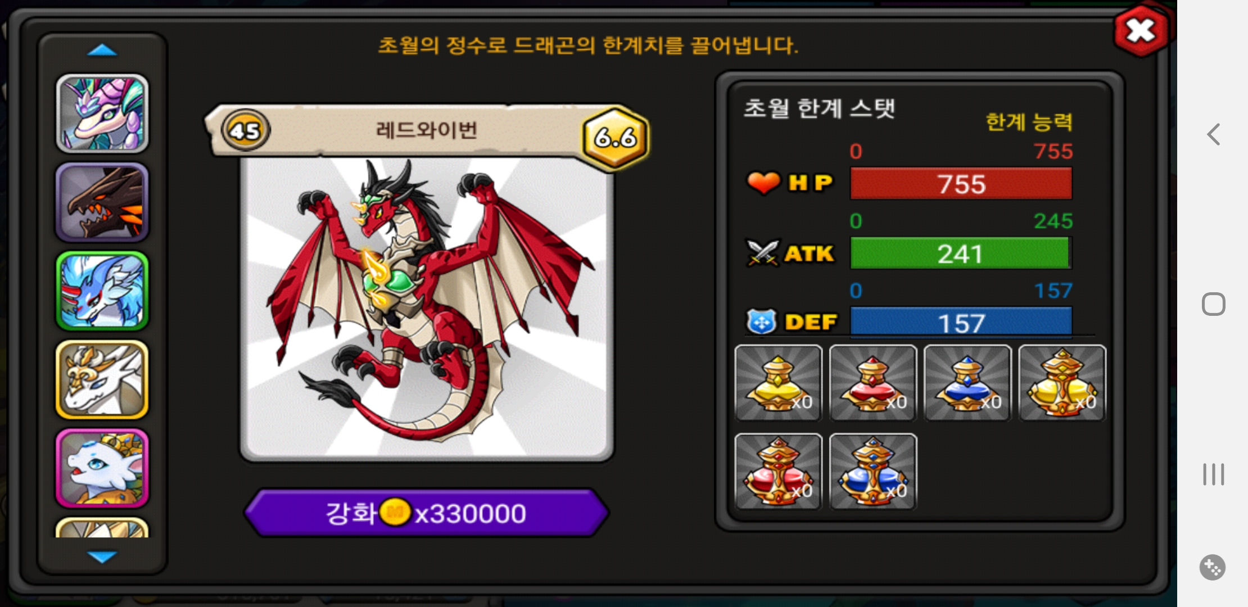1248x607 pixels.
Task: Move the dragon list up with blue arrow
Action: point(102,51)
